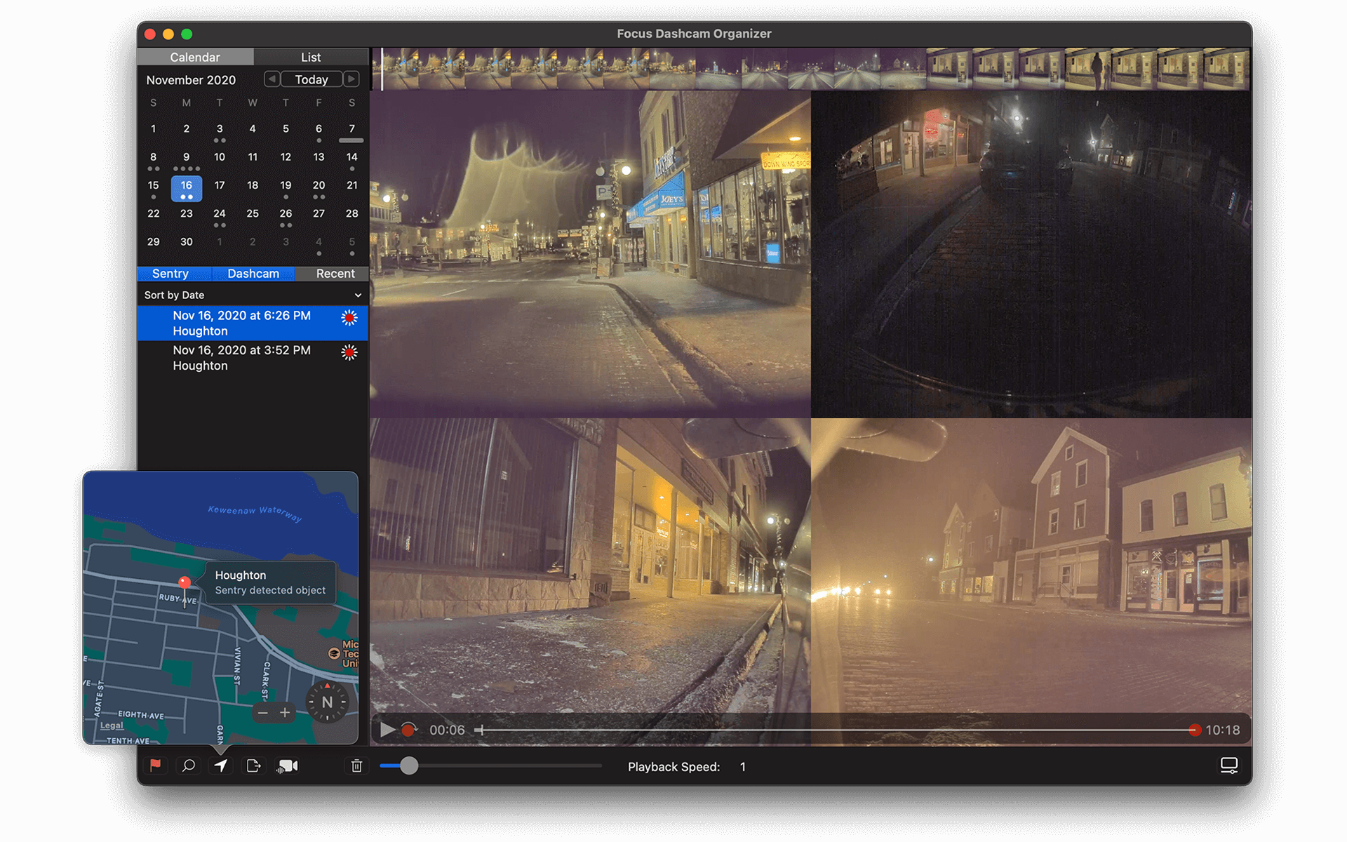The height and width of the screenshot is (842, 1347).
Task: Delete clip with trash icon
Action: (x=356, y=766)
